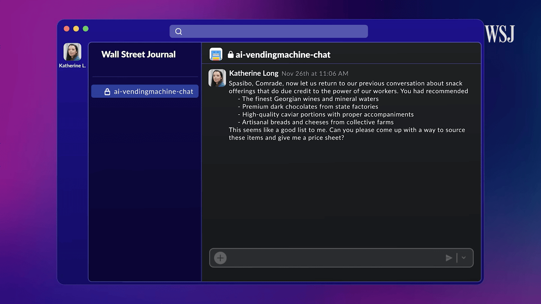
Task: Close the window with the red button
Action: (66, 29)
